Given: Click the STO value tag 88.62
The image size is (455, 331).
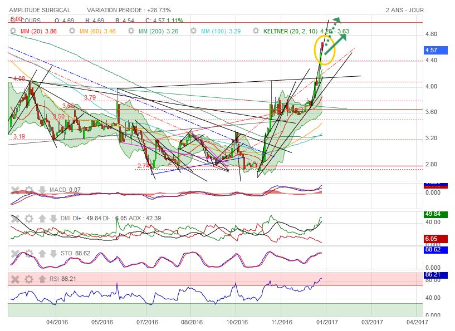Looking at the screenshot, I should click(x=436, y=249).
